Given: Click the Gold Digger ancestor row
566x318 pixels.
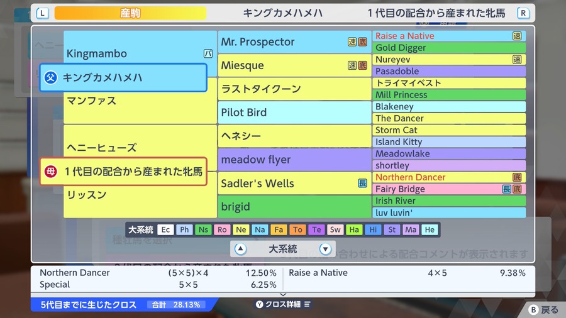Looking at the screenshot, I should [x=448, y=48].
